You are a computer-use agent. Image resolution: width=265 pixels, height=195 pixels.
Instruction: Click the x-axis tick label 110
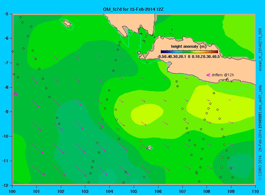click(255, 191)
